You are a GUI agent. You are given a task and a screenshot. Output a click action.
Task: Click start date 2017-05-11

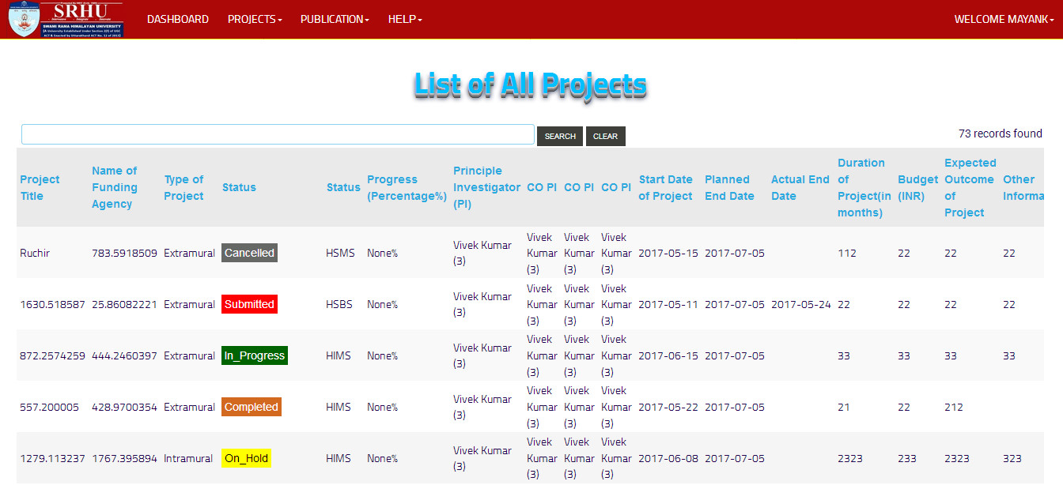(x=668, y=304)
